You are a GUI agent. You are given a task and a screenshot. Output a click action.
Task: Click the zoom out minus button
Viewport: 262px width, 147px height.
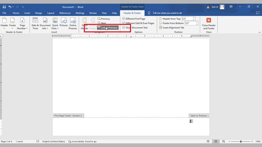[229, 141]
